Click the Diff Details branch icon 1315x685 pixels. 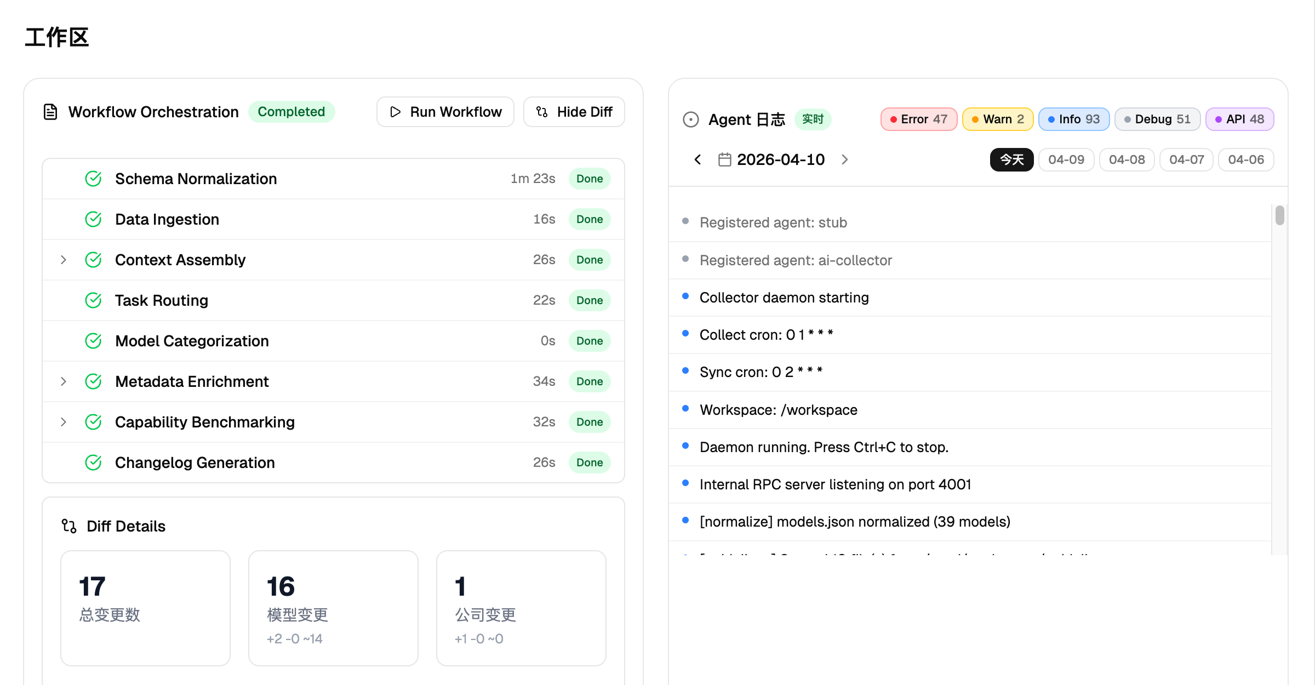69,526
